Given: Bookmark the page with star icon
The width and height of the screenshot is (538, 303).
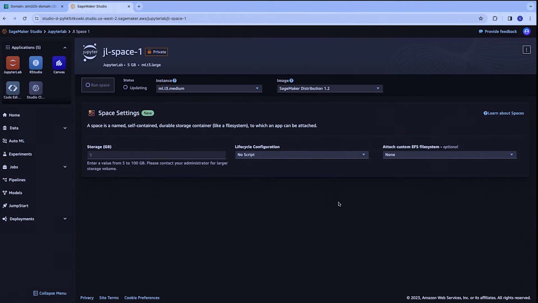Looking at the screenshot, I should click(x=481, y=18).
